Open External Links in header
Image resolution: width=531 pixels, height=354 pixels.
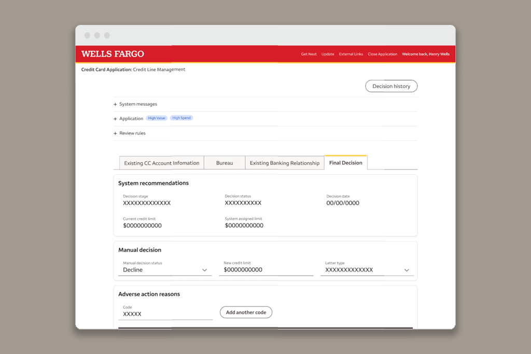[351, 54]
